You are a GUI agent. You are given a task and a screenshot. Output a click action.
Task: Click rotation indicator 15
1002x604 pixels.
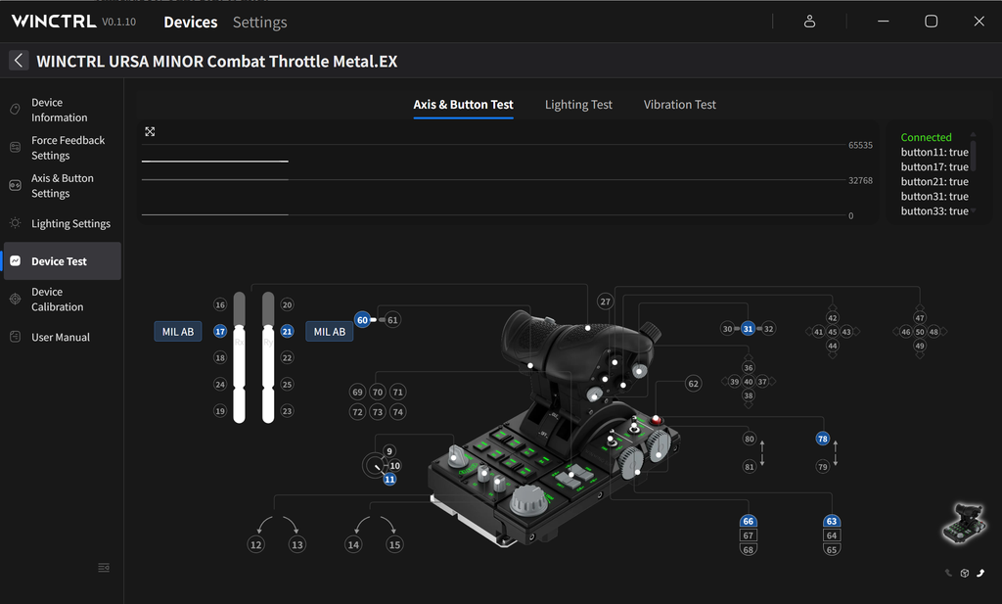click(x=395, y=544)
